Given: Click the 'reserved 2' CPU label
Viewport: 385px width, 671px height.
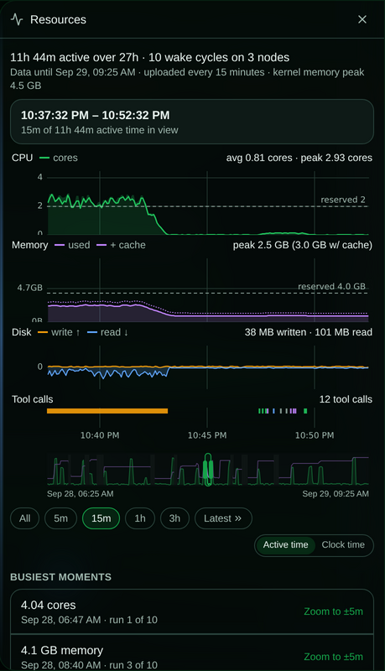Looking at the screenshot, I should coord(343,200).
